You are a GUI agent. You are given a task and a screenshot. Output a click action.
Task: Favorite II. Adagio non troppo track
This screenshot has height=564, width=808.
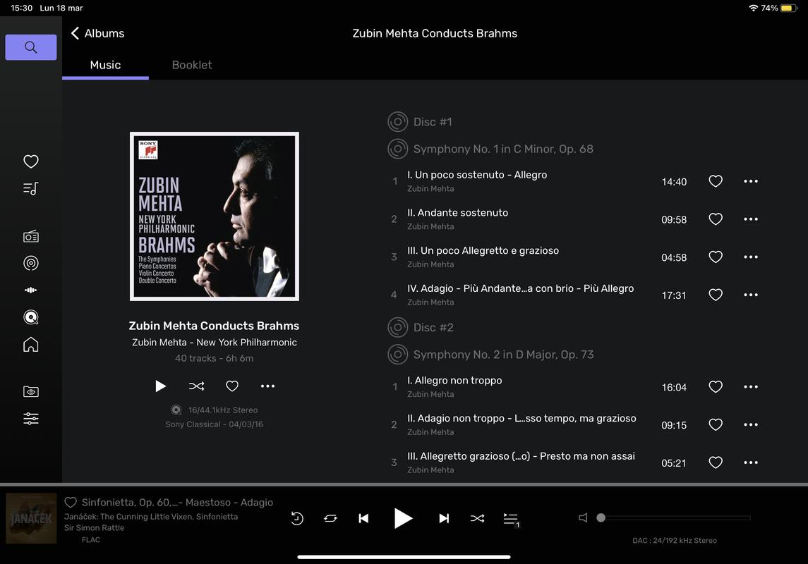[716, 424]
